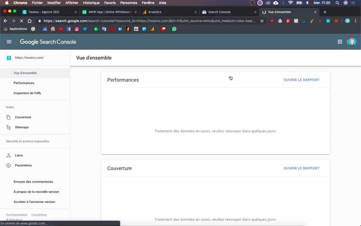The height and width of the screenshot is (226, 361).
Task: Open the Analytics bar-chart bookmark icon
Action: [152, 29]
